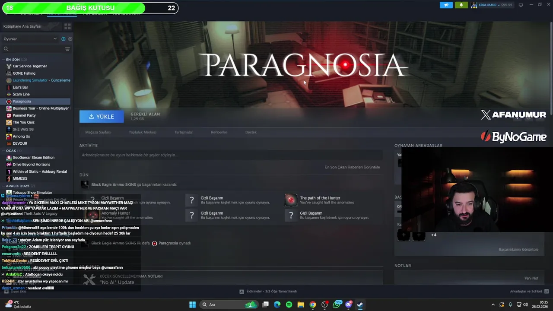The image size is (553, 311).
Task: Open Kütüphane Ana Sayfası
Action: [22, 26]
